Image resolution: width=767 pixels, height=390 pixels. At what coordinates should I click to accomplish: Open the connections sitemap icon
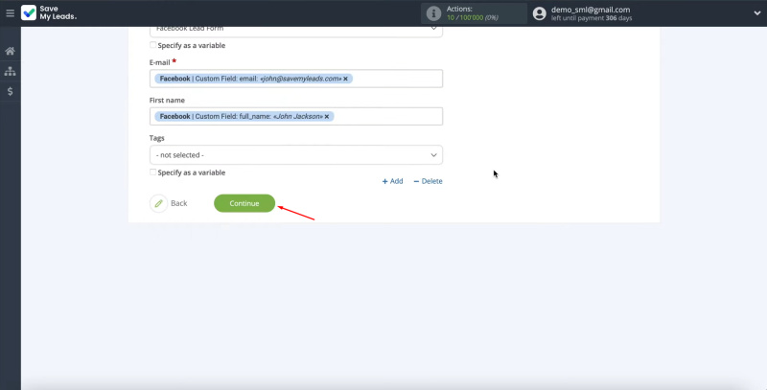(x=10, y=71)
